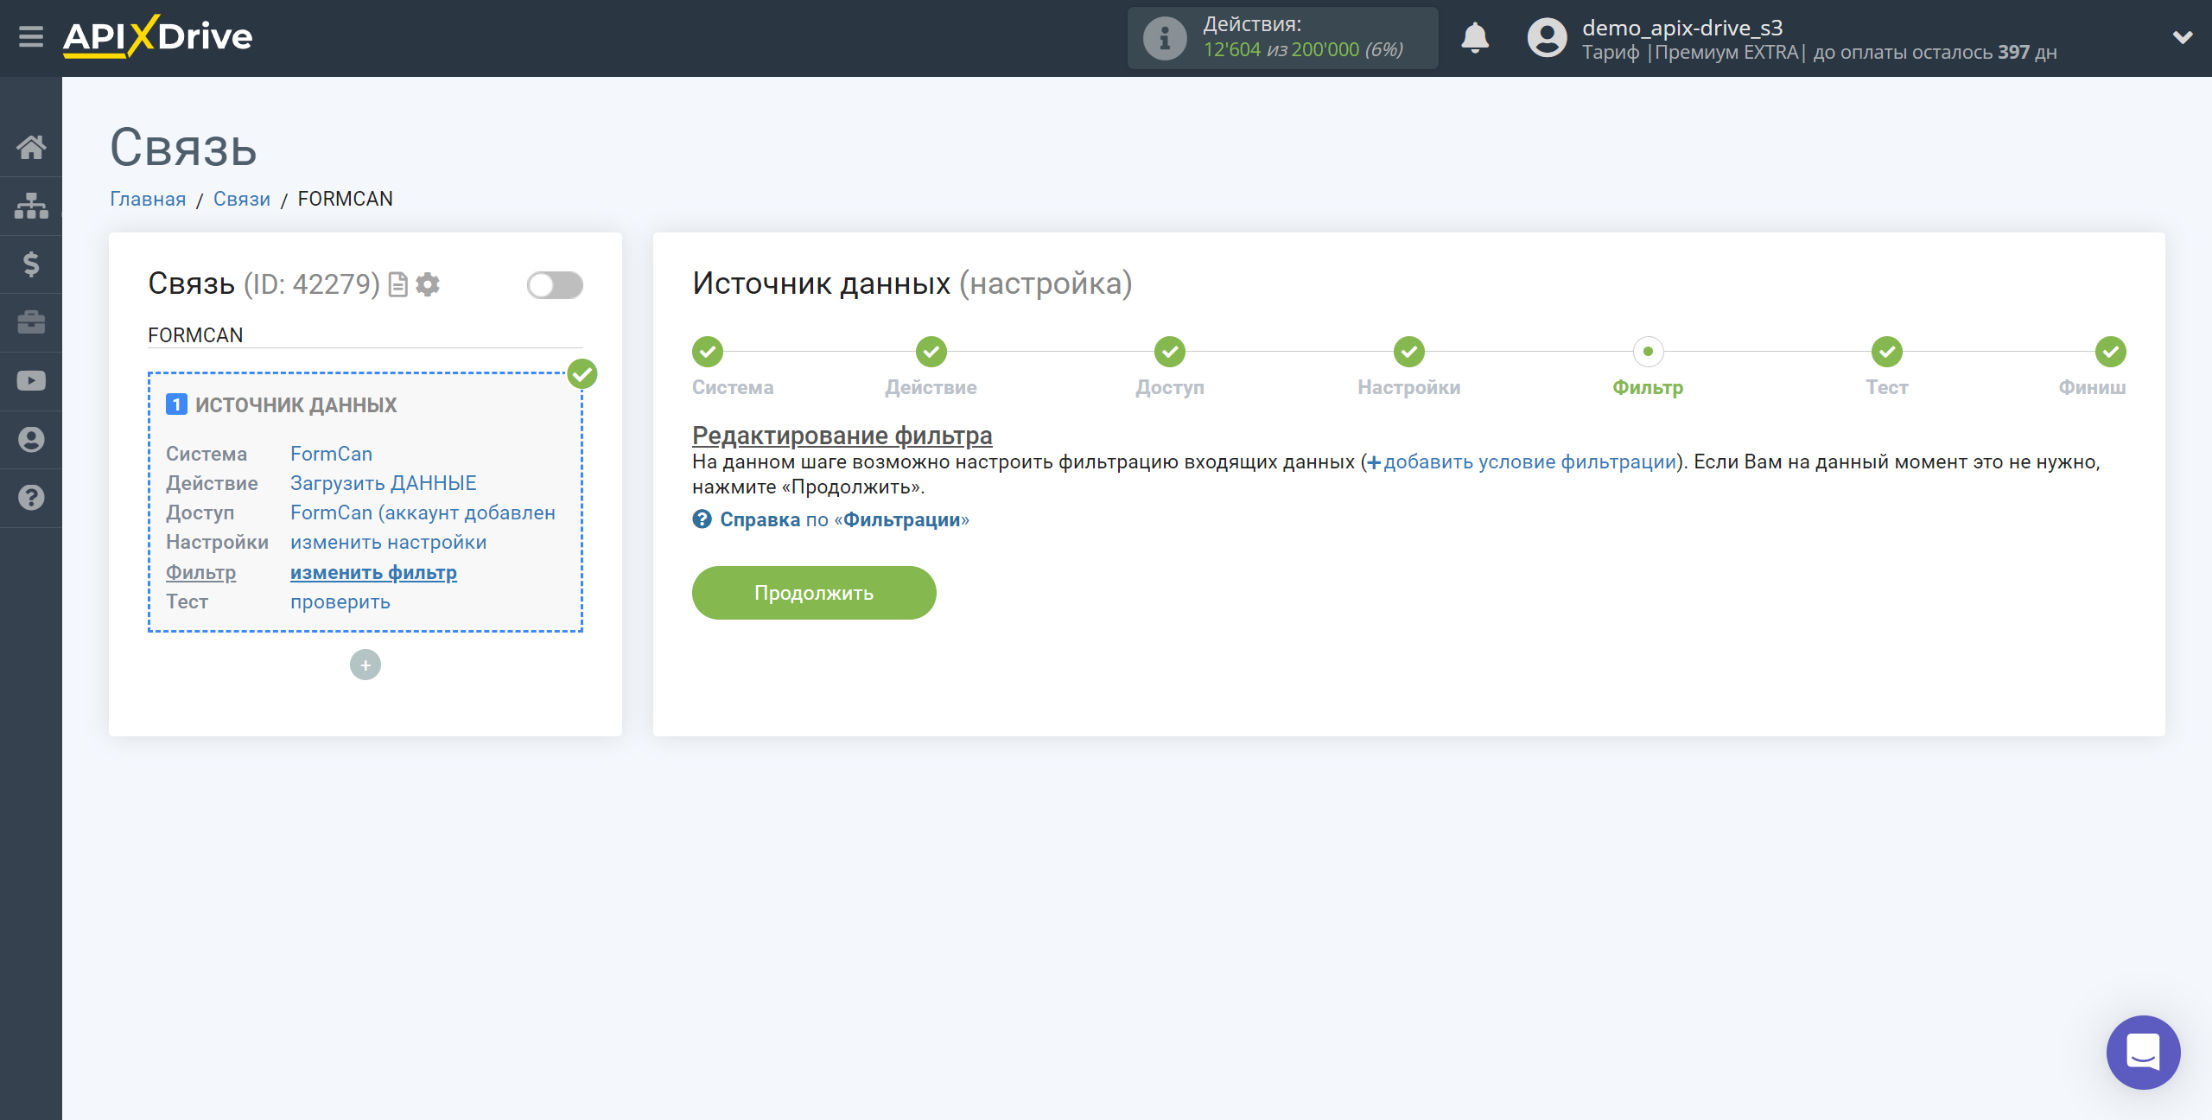Click the ApiX-Drive logo
This screenshot has height=1120, width=2212.
pyautogui.click(x=157, y=37)
